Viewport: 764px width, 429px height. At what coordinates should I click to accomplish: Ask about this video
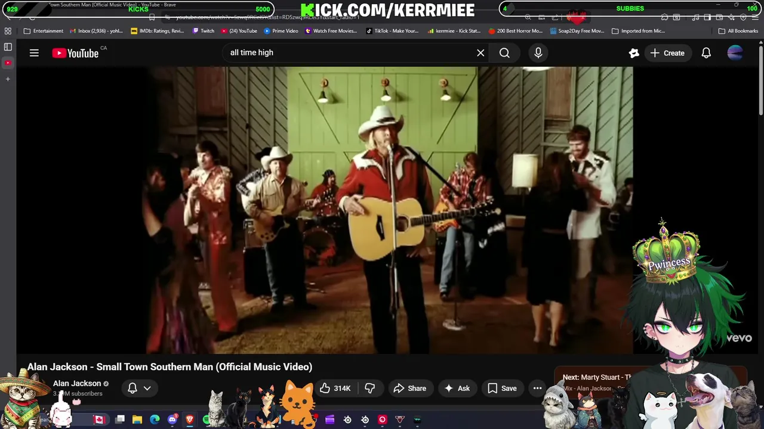point(457,388)
